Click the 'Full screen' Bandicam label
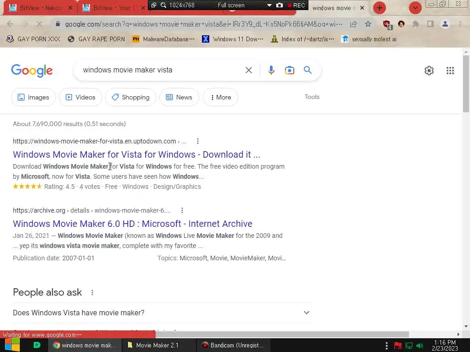Image resolution: width=470 pixels, height=352 pixels. click(231, 5)
